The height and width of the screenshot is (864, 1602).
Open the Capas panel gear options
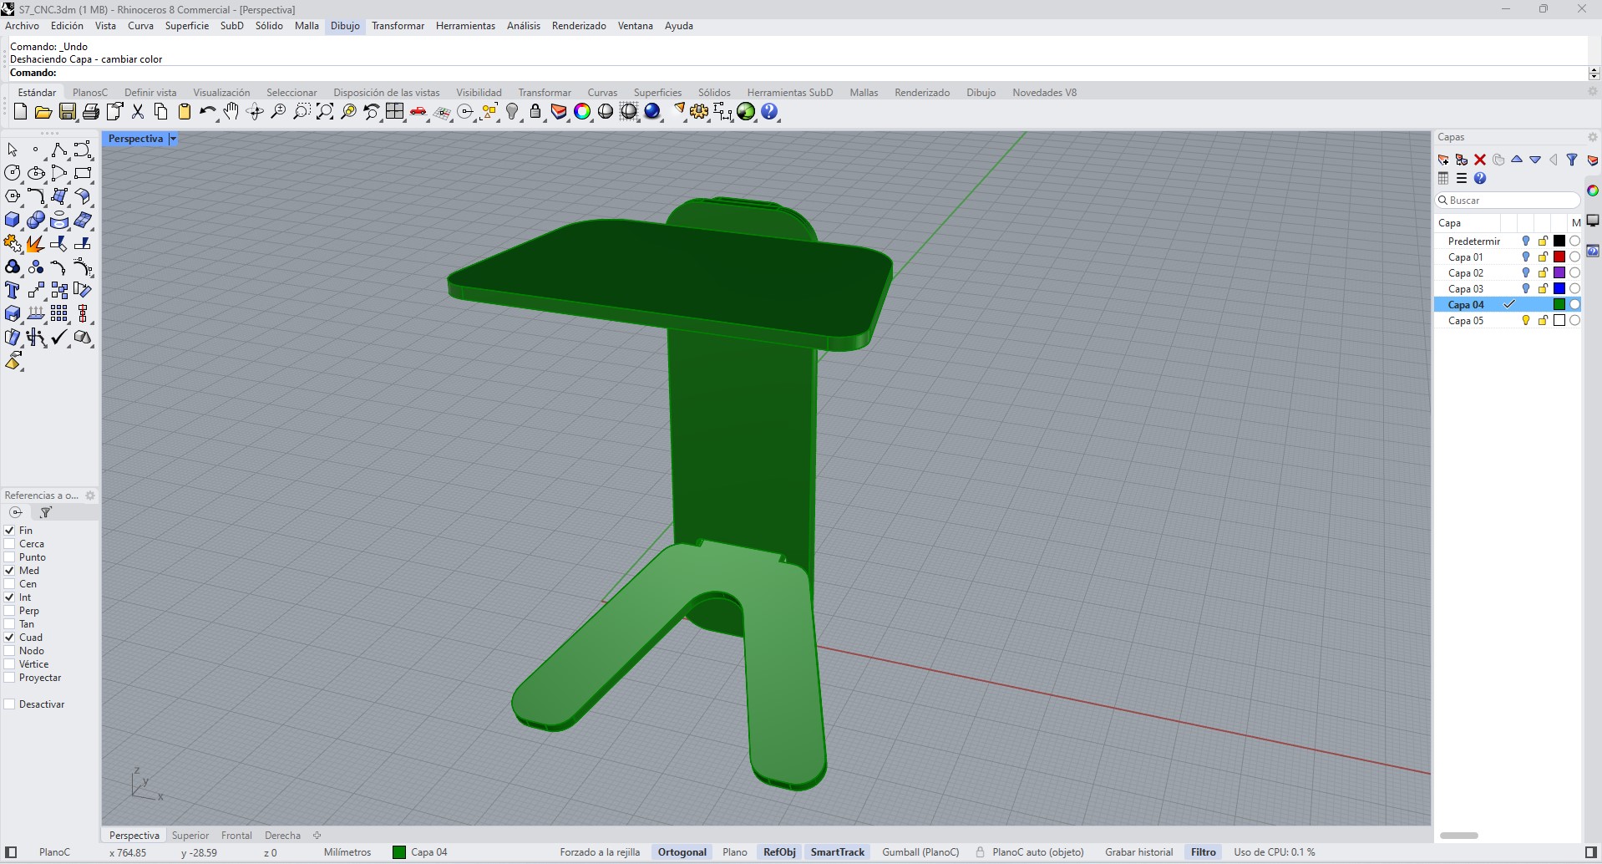click(1592, 137)
